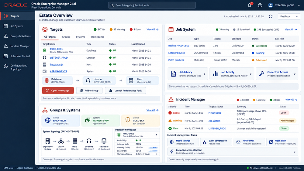The width and height of the screenshot is (304, 171).
Task: Click the APP-PAYMENTS system icon in the Target Name column
Action: [45, 71]
